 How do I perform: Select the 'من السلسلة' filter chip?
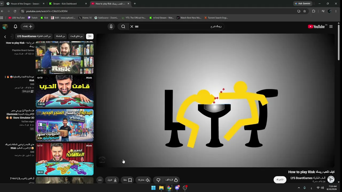(x=60, y=36)
